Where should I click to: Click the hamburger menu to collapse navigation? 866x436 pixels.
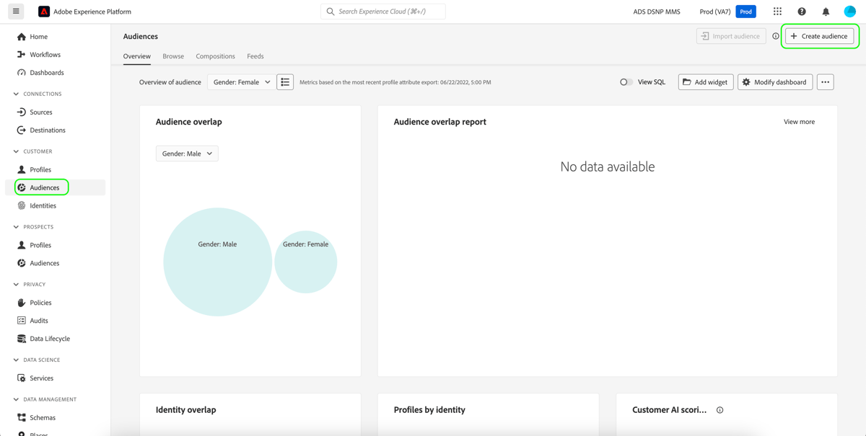pyautogui.click(x=15, y=11)
